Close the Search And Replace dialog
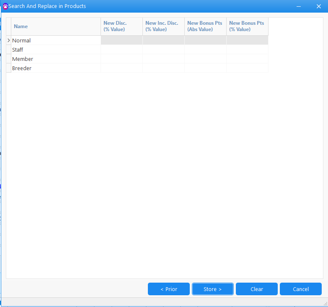This screenshot has height=307, width=328. pyautogui.click(x=318, y=6)
